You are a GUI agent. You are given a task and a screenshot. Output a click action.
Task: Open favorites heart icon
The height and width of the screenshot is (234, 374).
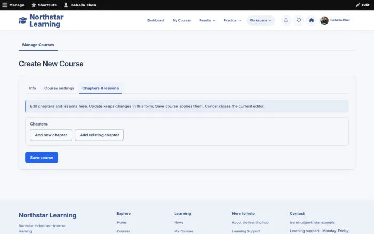coord(299,20)
